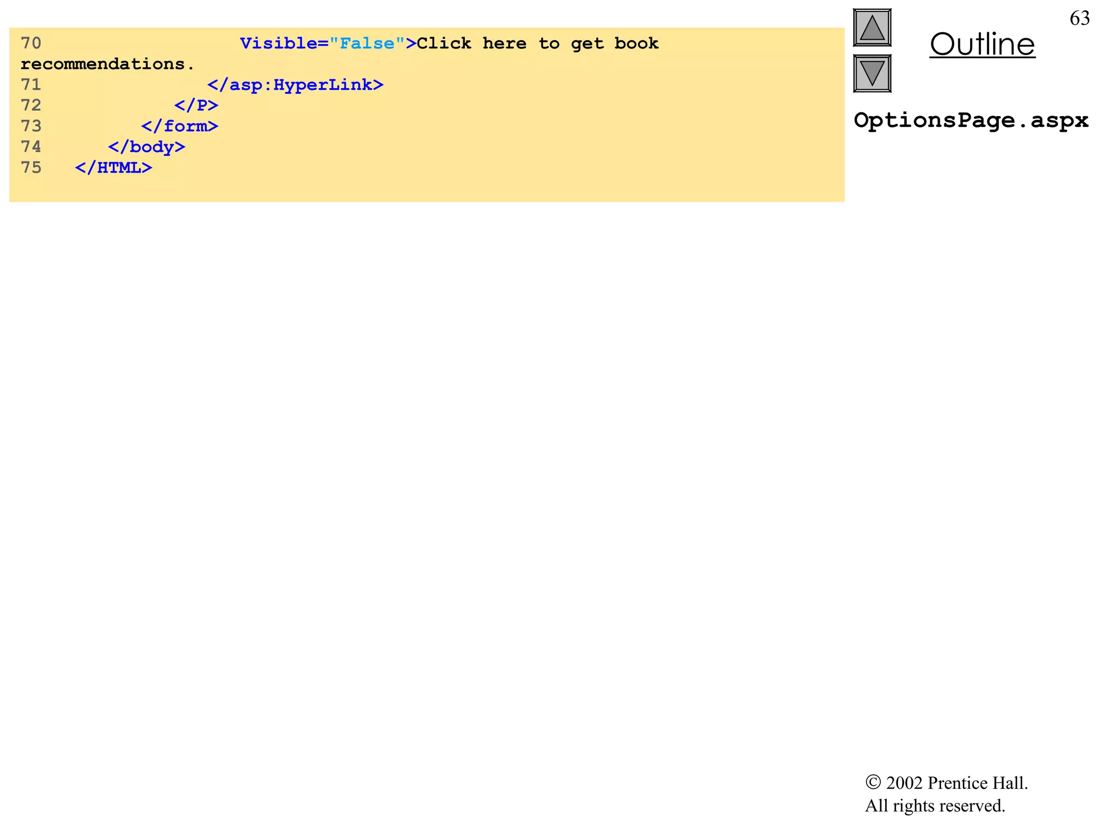Select the </asp:HyperLink> closing tag
Screen dimensions: 1102x826
click(295, 85)
